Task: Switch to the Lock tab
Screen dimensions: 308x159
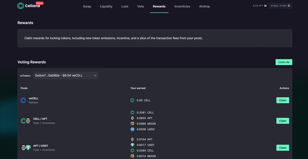Action: [125, 6]
